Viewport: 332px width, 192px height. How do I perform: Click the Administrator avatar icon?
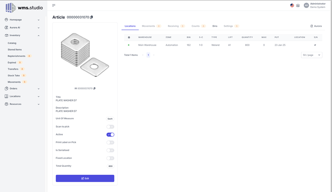(306, 5)
